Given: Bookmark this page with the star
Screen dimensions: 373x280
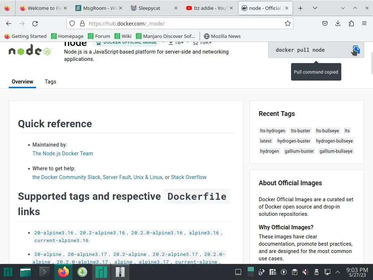Looking at the screenshot, I should [x=288, y=23].
